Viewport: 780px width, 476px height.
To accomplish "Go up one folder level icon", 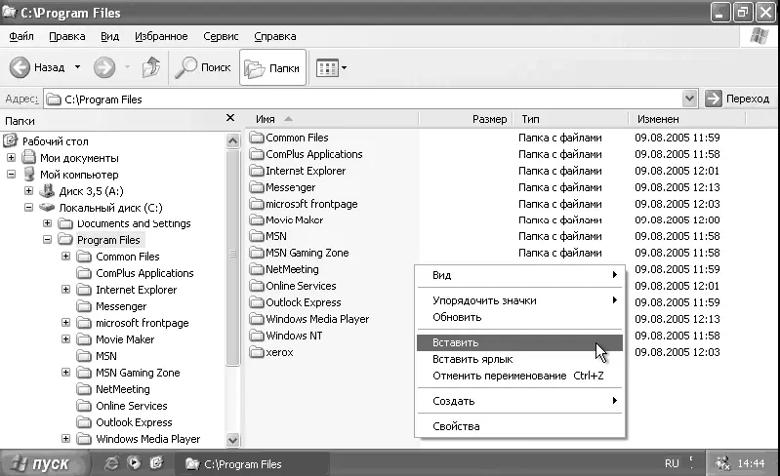I will point(151,67).
